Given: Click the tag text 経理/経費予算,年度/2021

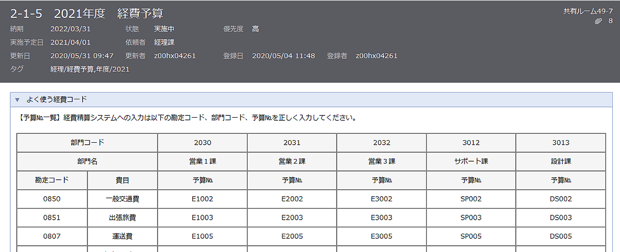Looking at the screenshot, I should pyautogui.click(x=90, y=69).
